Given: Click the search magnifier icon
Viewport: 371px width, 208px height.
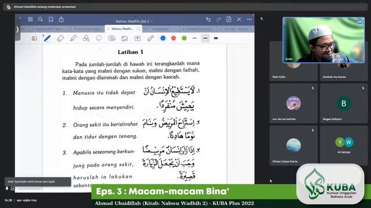Looking at the screenshot, I should click(x=41, y=19).
